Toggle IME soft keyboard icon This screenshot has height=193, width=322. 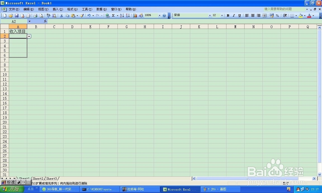[29, 182]
